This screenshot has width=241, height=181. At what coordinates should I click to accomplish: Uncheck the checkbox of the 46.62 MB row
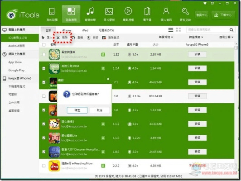[44, 82]
